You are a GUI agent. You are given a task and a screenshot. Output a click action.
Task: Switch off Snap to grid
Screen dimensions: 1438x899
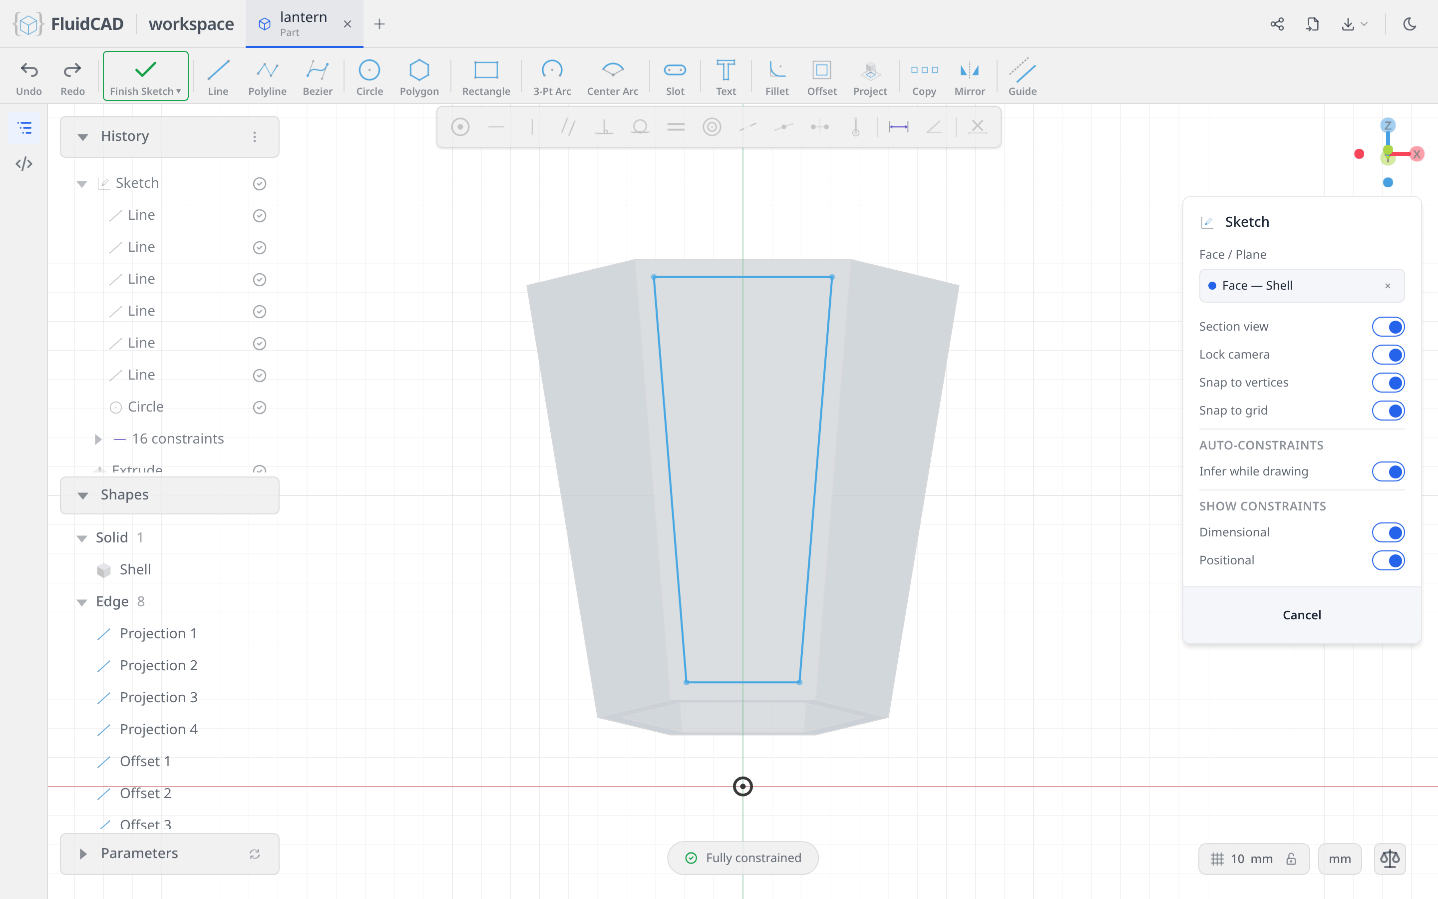coord(1388,410)
